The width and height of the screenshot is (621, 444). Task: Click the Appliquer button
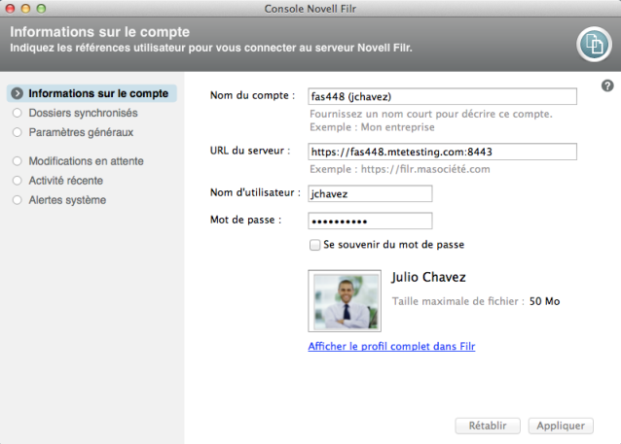(x=561, y=426)
